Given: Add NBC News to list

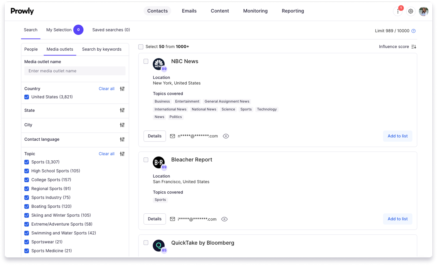Looking at the screenshot, I should (x=397, y=136).
